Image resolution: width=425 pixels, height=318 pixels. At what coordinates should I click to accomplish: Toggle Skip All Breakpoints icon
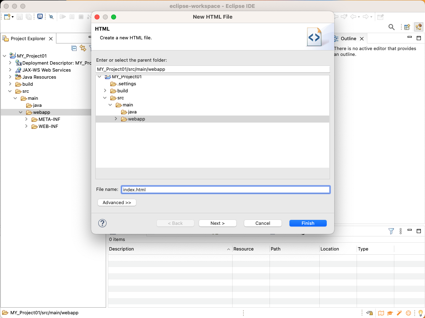pos(51,17)
